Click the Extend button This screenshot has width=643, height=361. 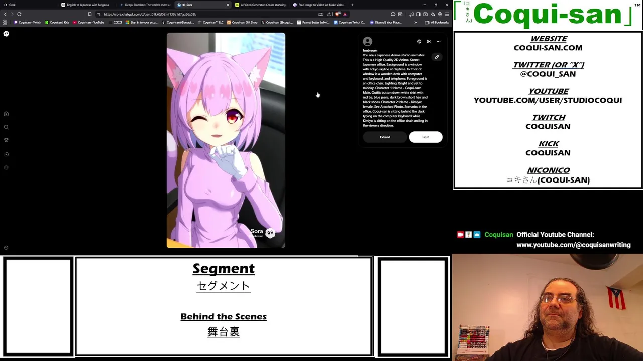click(x=385, y=137)
